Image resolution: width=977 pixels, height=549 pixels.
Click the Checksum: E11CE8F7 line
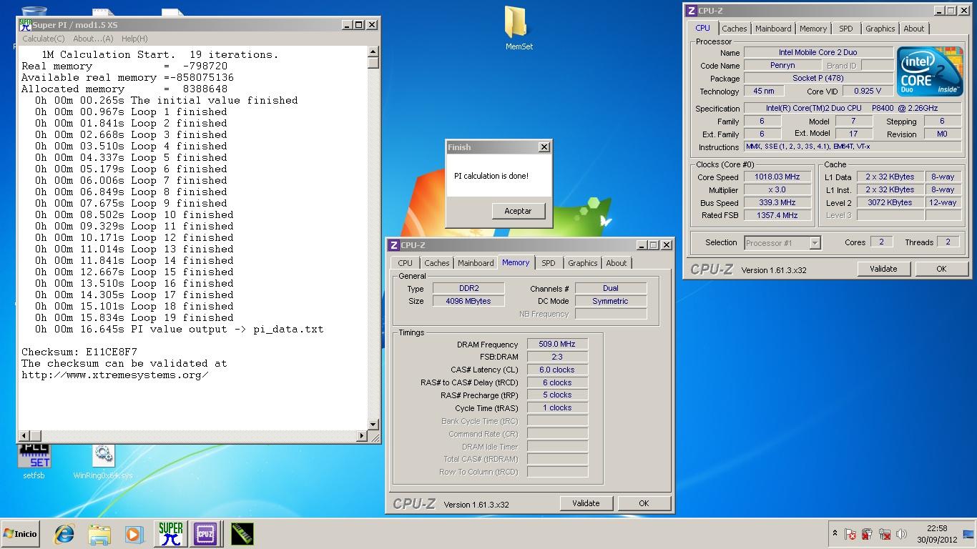point(79,352)
